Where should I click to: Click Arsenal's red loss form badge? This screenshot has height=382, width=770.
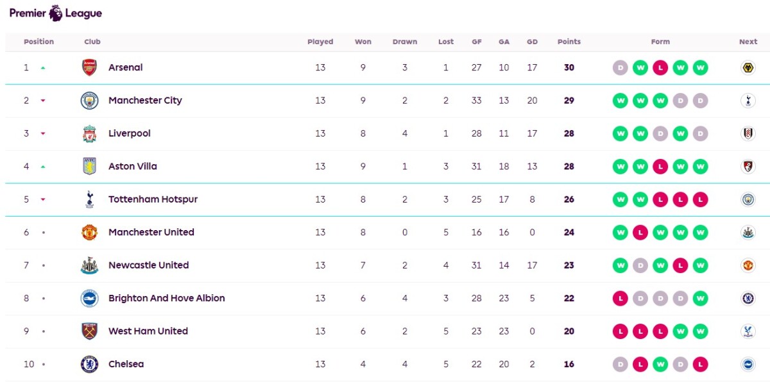coord(660,67)
